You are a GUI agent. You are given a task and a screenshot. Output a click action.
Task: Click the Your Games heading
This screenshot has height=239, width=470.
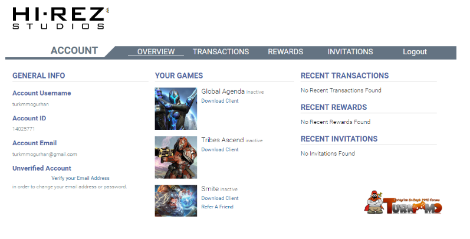click(179, 76)
